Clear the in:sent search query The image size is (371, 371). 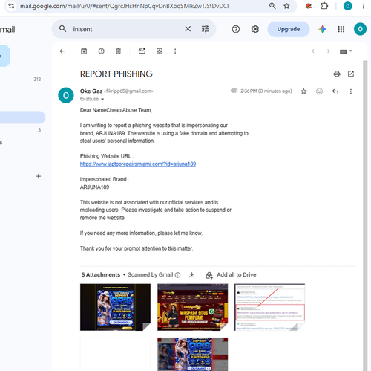(x=188, y=29)
